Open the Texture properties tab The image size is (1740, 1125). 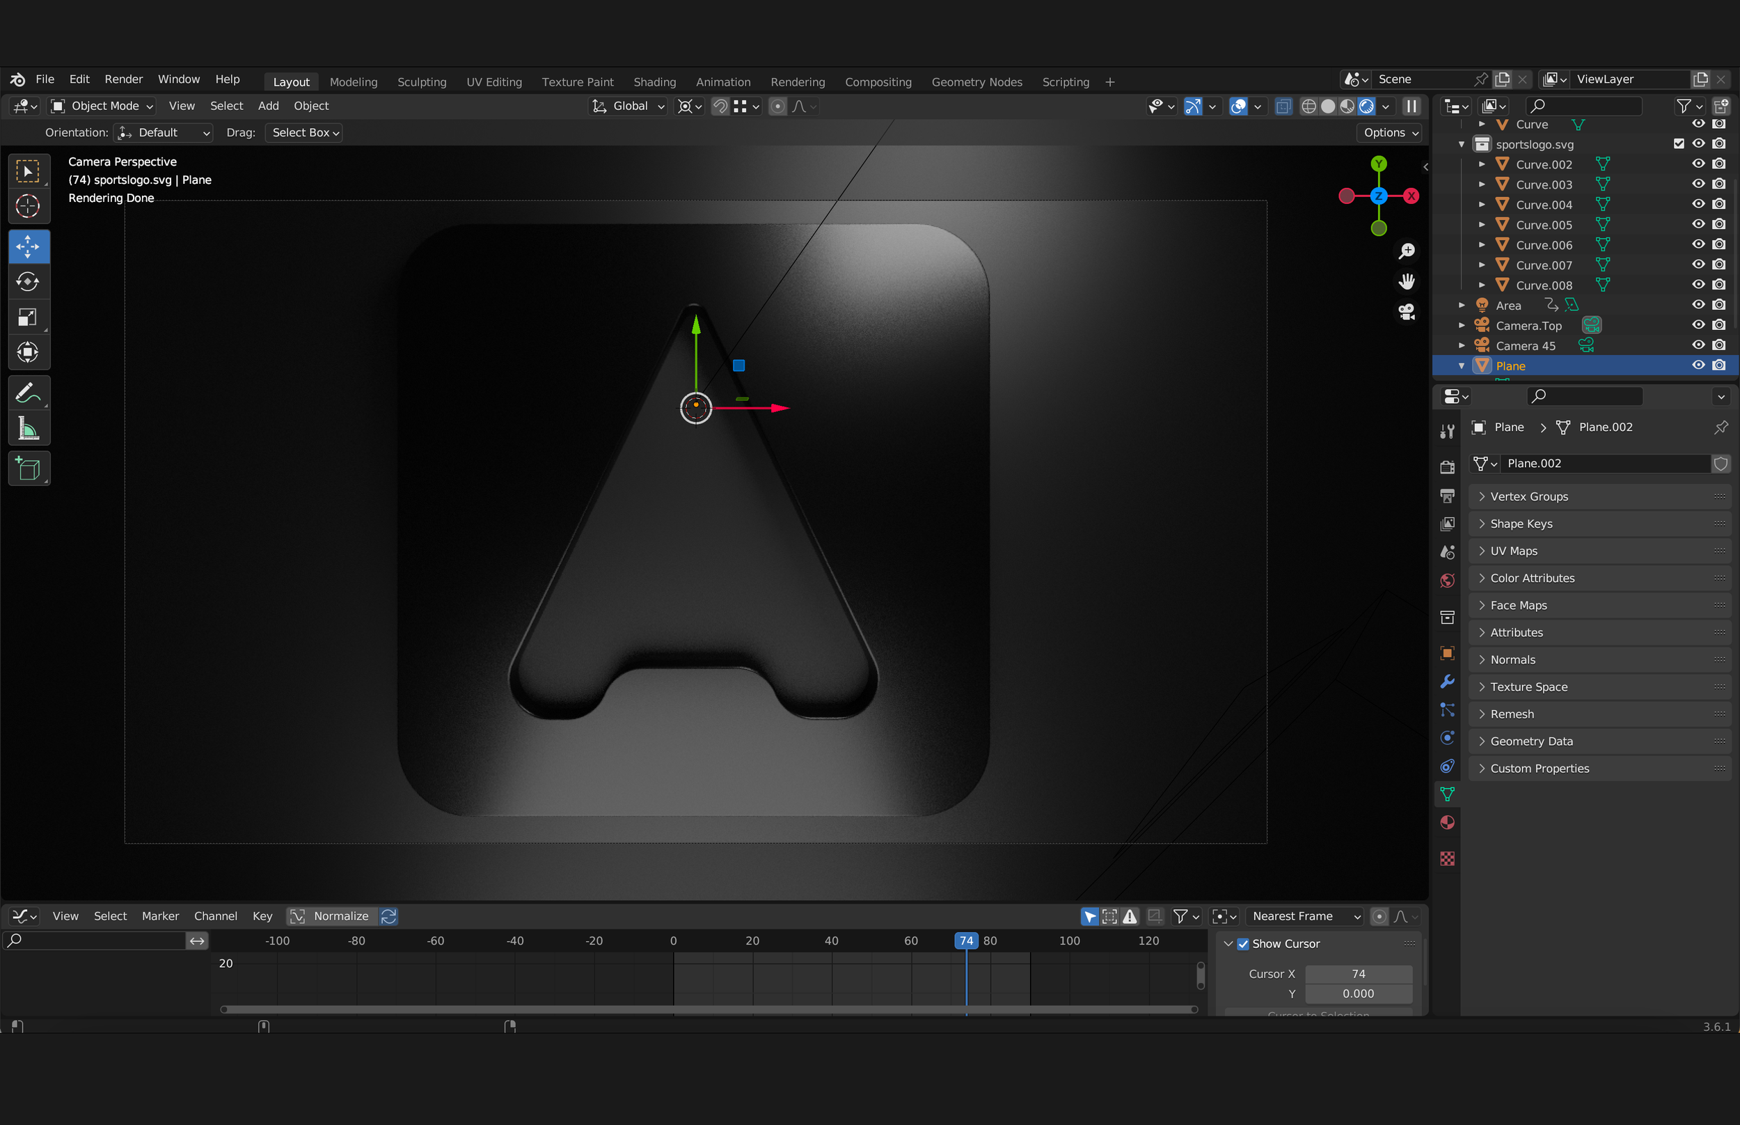pos(1447,859)
